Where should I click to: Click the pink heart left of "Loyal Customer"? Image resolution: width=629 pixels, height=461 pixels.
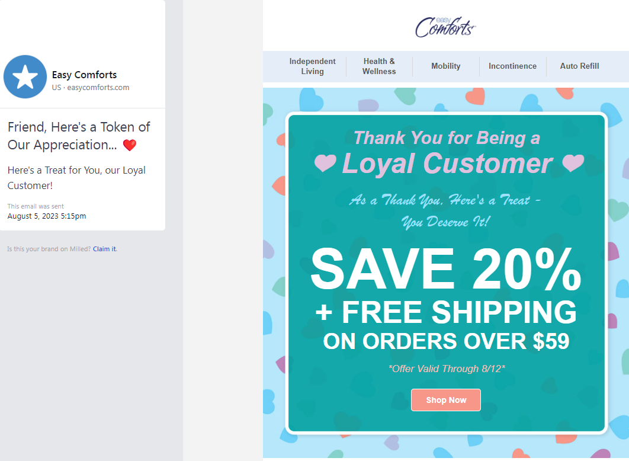point(325,162)
